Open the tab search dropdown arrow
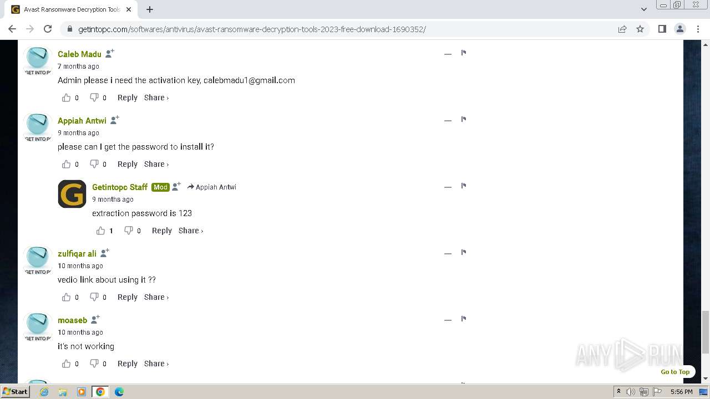710x399 pixels. coord(643,9)
